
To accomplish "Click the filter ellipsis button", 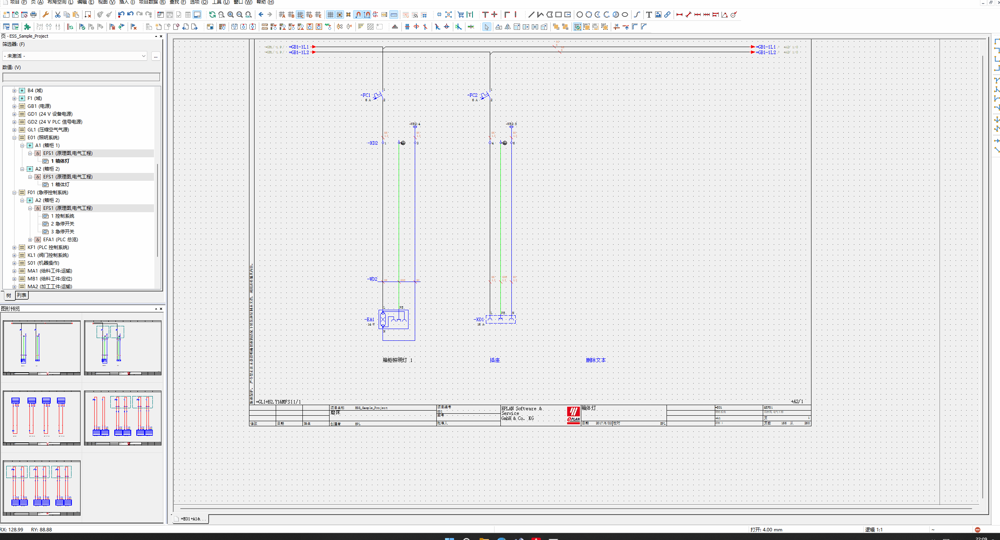I will [156, 56].
